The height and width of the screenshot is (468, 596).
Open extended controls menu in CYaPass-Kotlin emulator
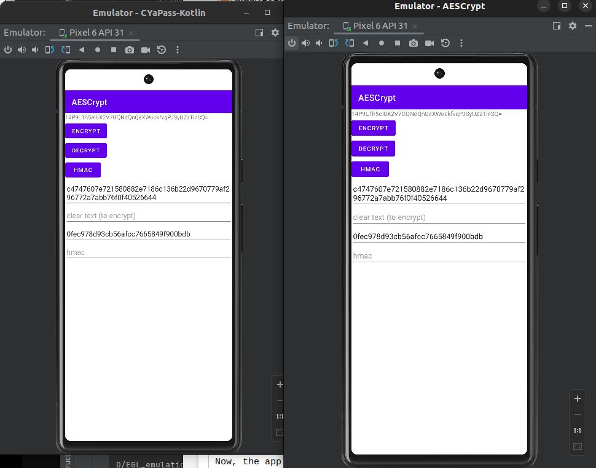tap(178, 50)
